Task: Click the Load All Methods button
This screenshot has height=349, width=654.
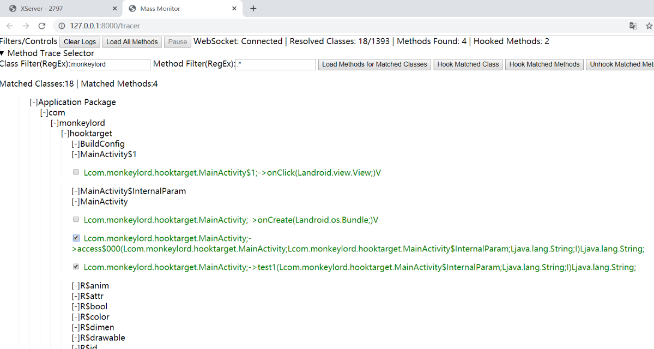Action: tap(132, 42)
